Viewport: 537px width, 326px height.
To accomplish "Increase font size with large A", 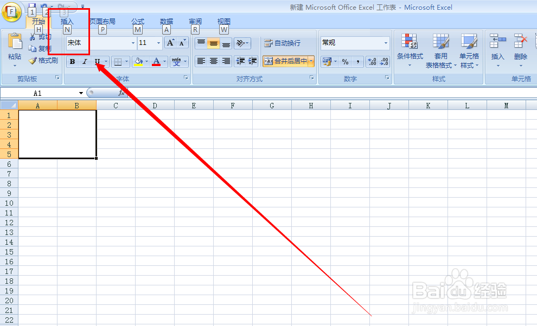I will tap(170, 43).
